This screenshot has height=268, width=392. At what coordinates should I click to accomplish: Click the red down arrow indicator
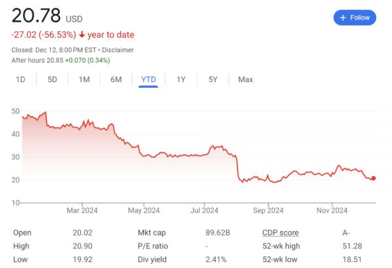[82, 35]
